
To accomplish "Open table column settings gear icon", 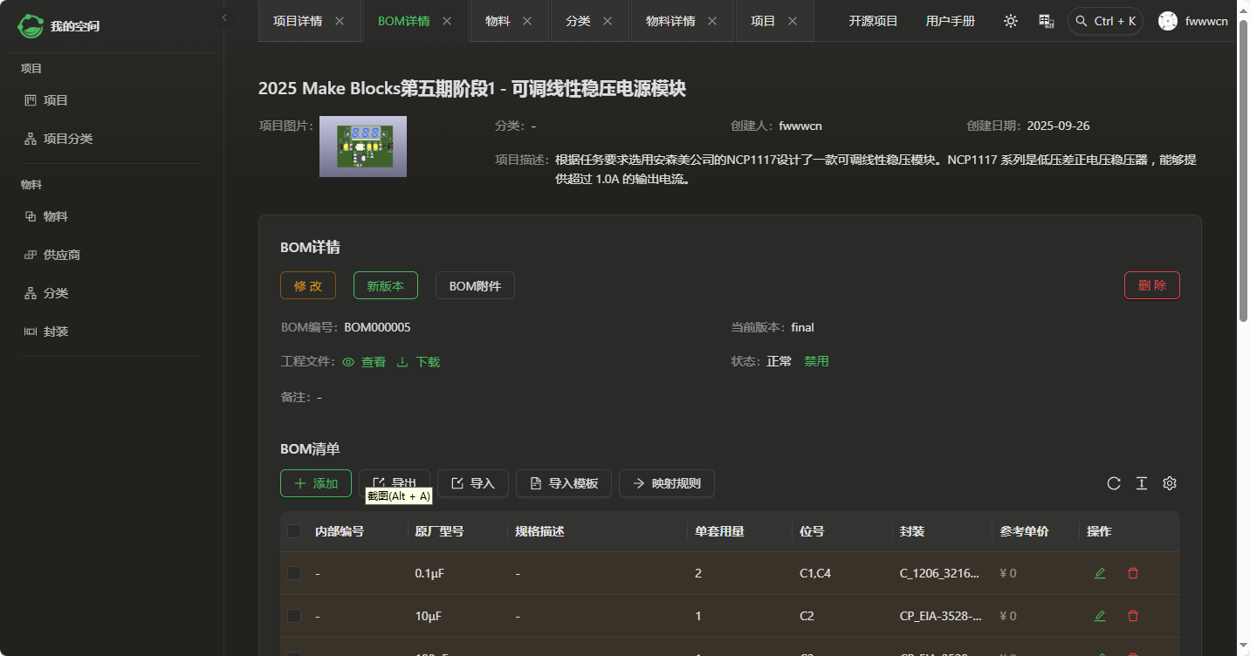I will coord(1170,483).
